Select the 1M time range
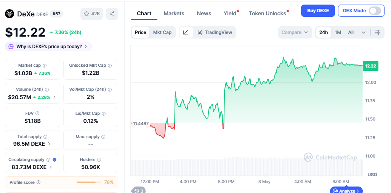Viewport: 391px width, 193px height. 338,32
